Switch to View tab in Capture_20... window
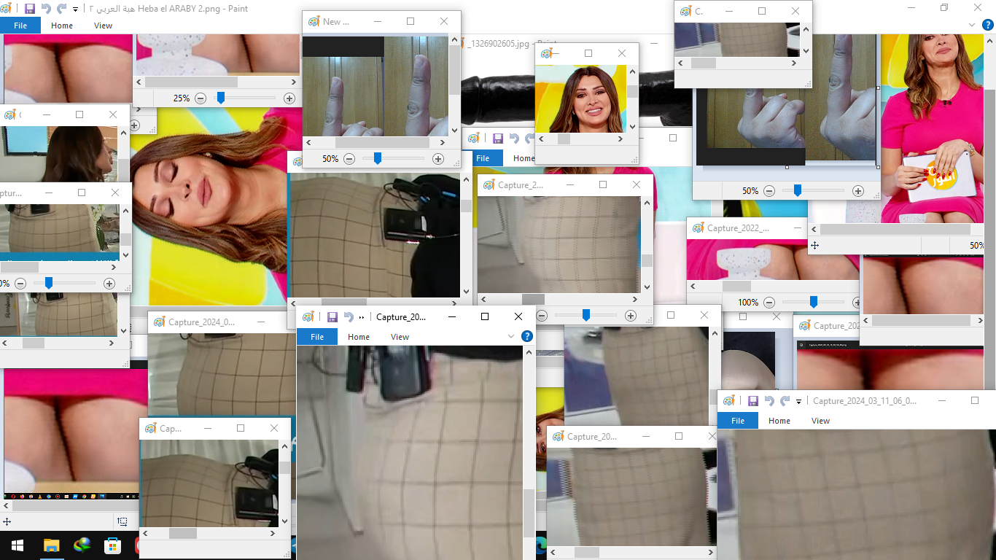996x560 pixels. pos(400,337)
